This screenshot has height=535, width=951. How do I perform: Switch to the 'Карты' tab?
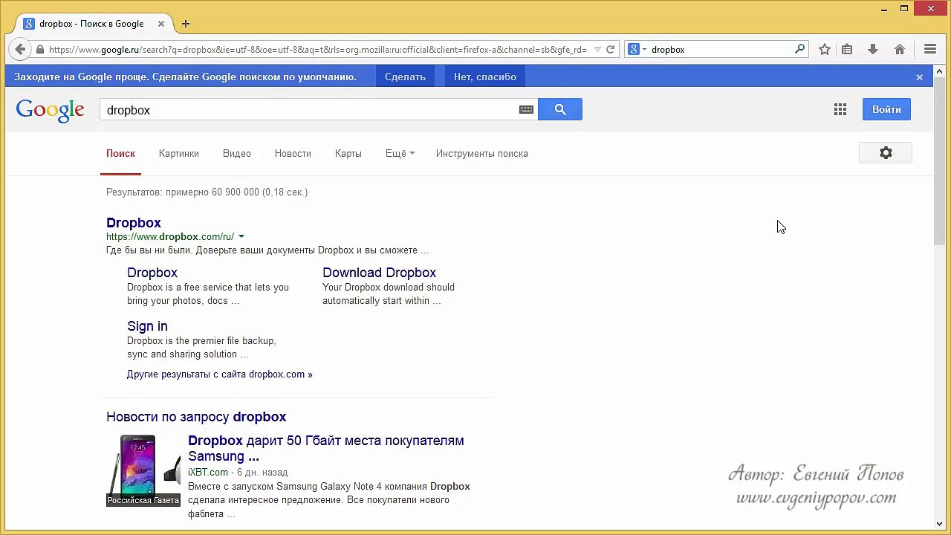(348, 154)
